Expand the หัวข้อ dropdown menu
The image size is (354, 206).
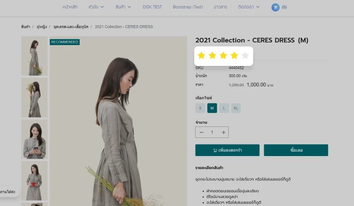(x=96, y=7)
